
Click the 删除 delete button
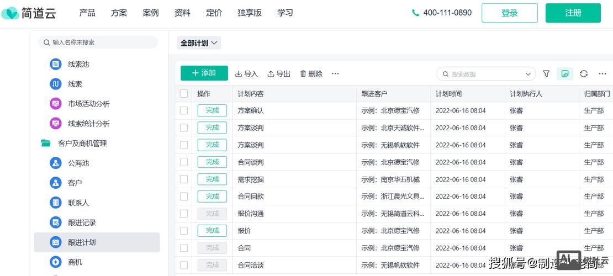coord(311,73)
